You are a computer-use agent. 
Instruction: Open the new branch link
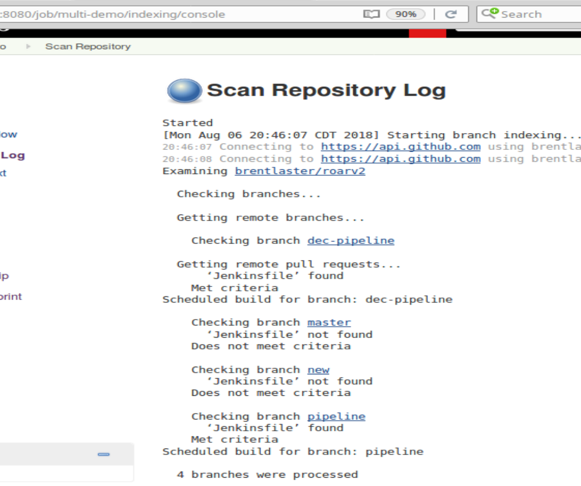click(318, 369)
